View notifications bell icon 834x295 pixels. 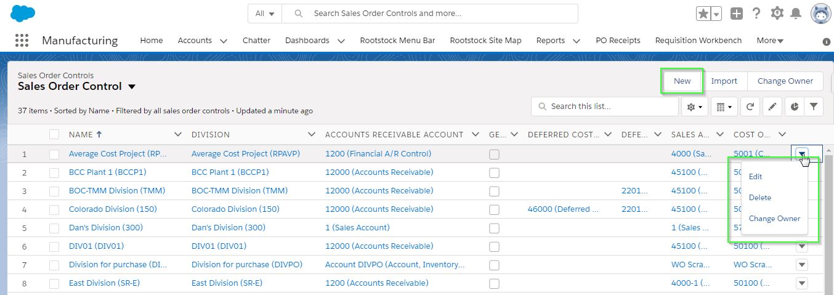point(796,14)
